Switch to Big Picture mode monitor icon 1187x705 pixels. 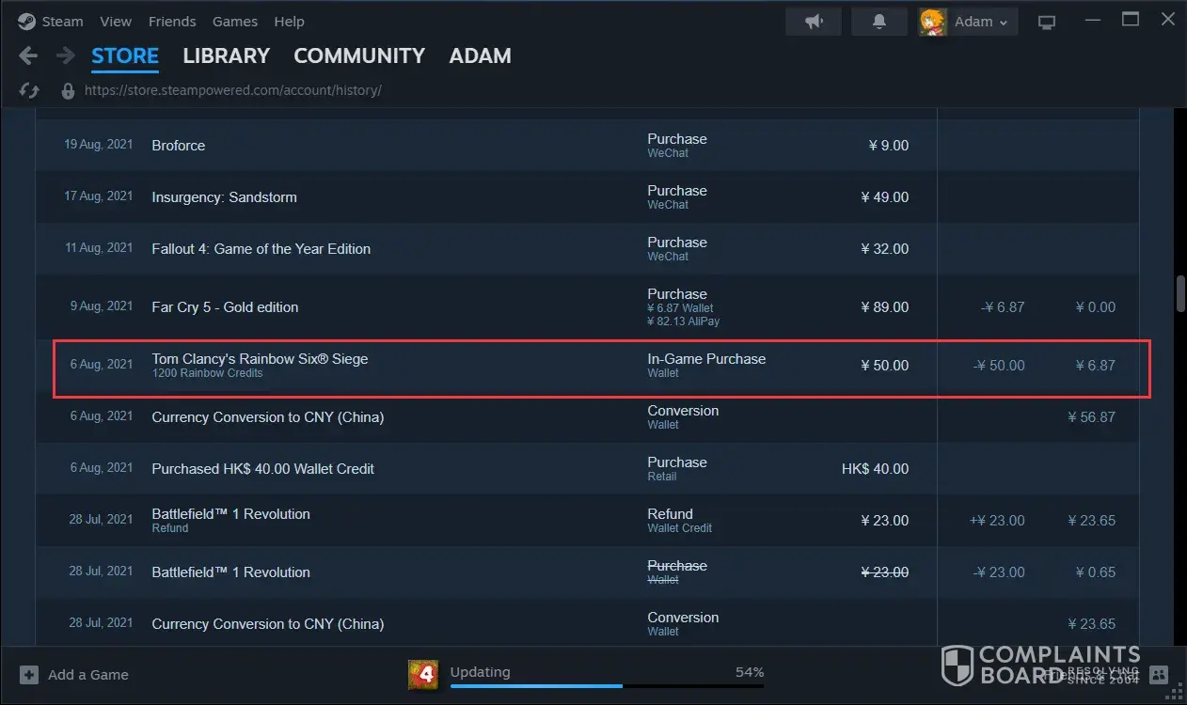(x=1046, y=22)
